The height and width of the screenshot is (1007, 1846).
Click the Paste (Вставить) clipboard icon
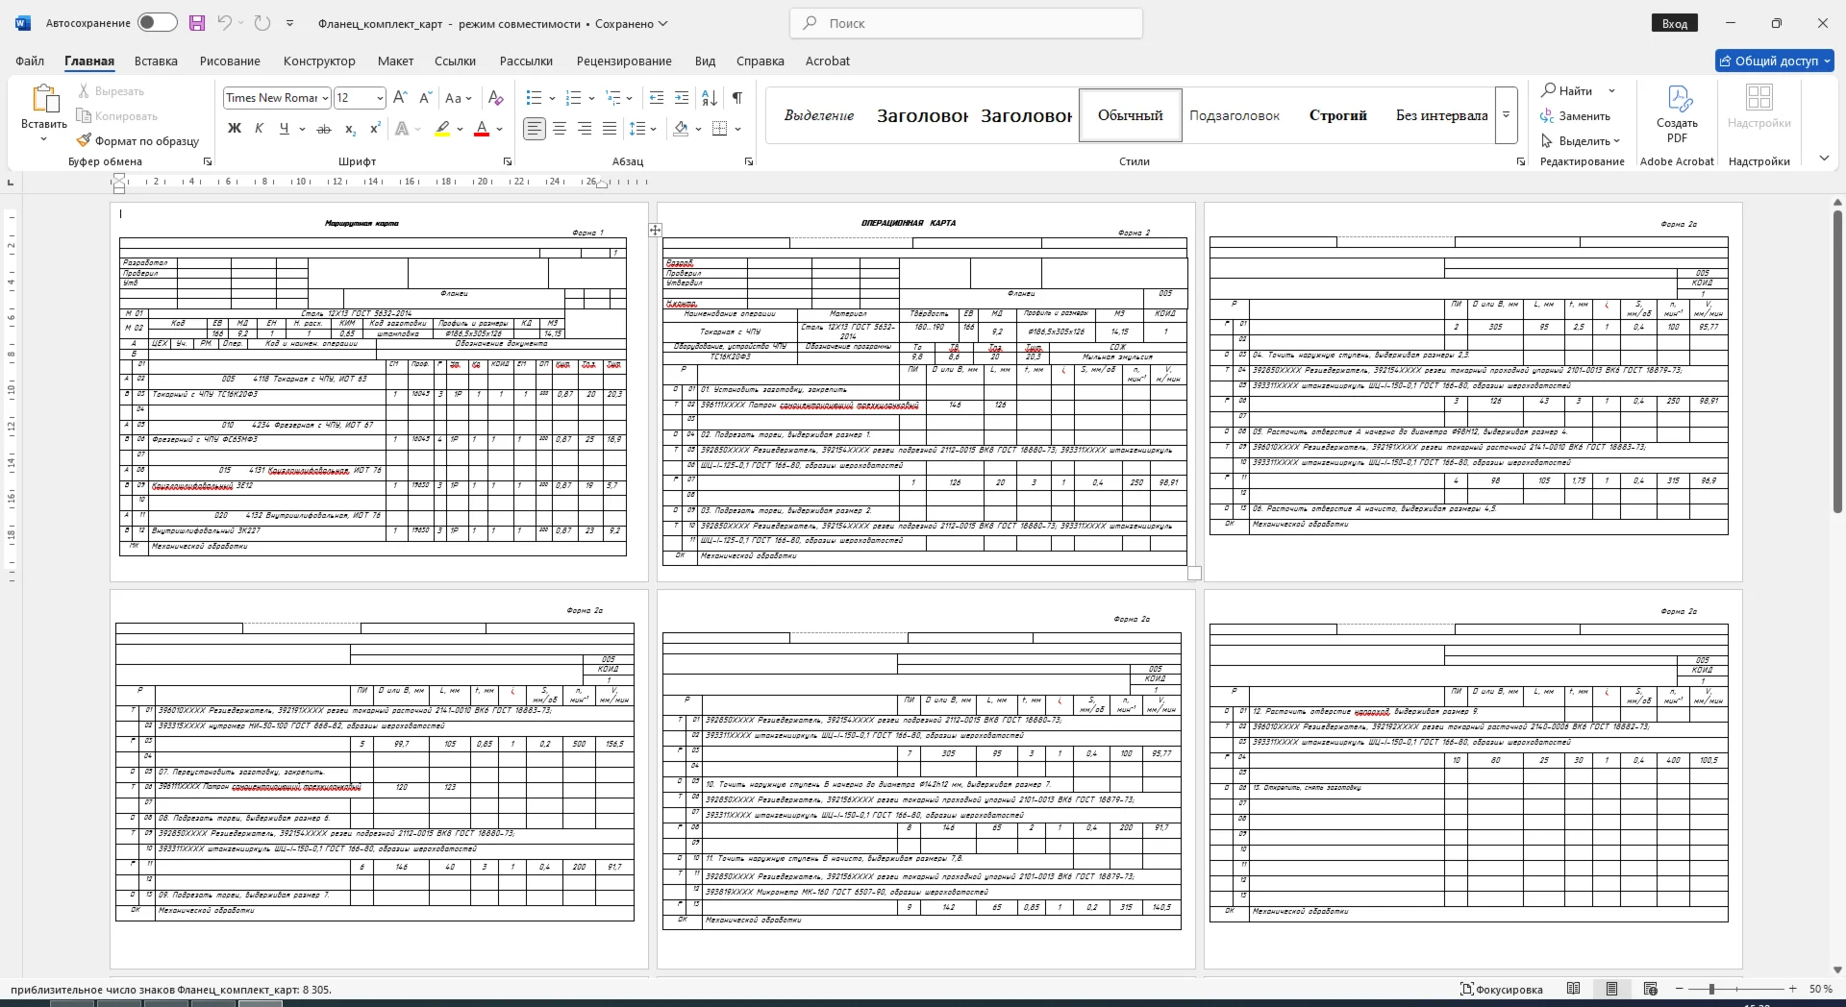[x=43, y=99]
